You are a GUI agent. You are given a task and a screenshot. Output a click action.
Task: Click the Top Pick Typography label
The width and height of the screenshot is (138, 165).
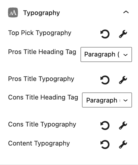40,33
